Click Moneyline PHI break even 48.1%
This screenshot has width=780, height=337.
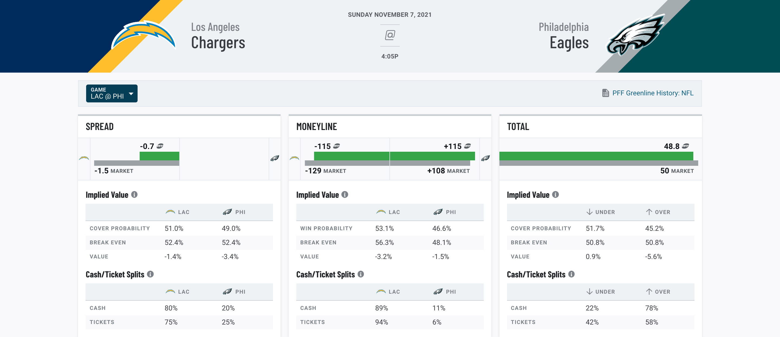pyautogui.click(x=441, y=242)
